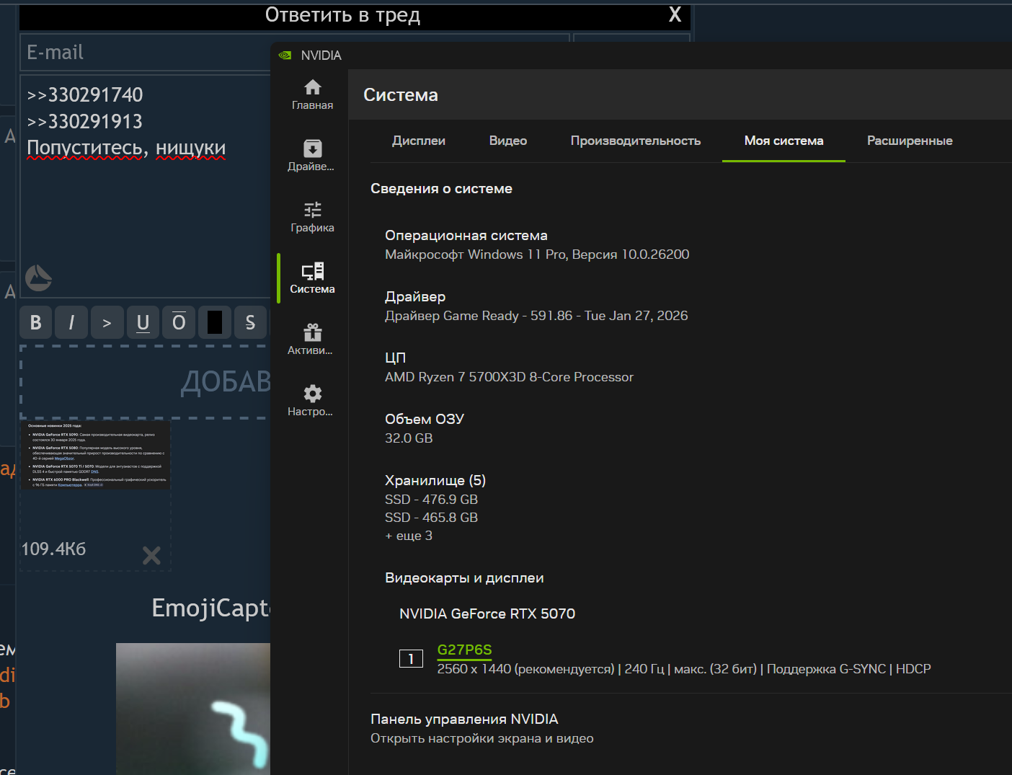Open NVIDIA Настройки gear in sidebar

(312, 401)
